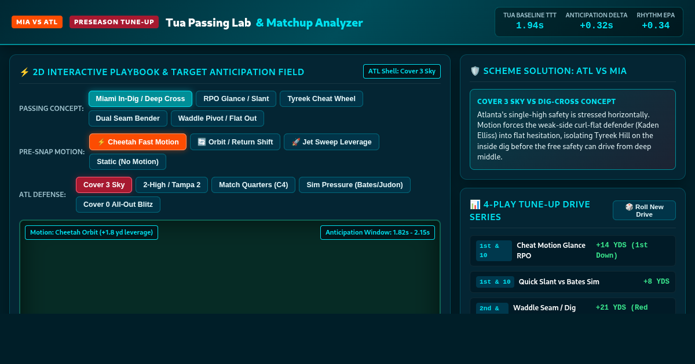695x364 pixels.
Task: Switch defense to 2-High / Tampa 2
Action: click(x=171, y=185)
